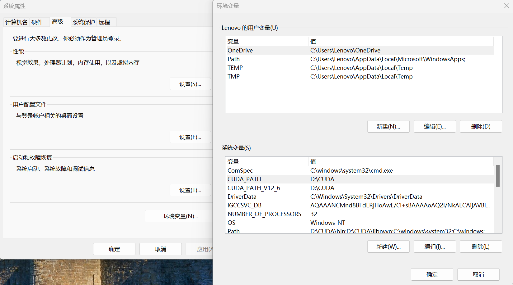Click the WindowsApps value of the user Path
The height and width of the screenshot is (285, 513).
[388, 59]
